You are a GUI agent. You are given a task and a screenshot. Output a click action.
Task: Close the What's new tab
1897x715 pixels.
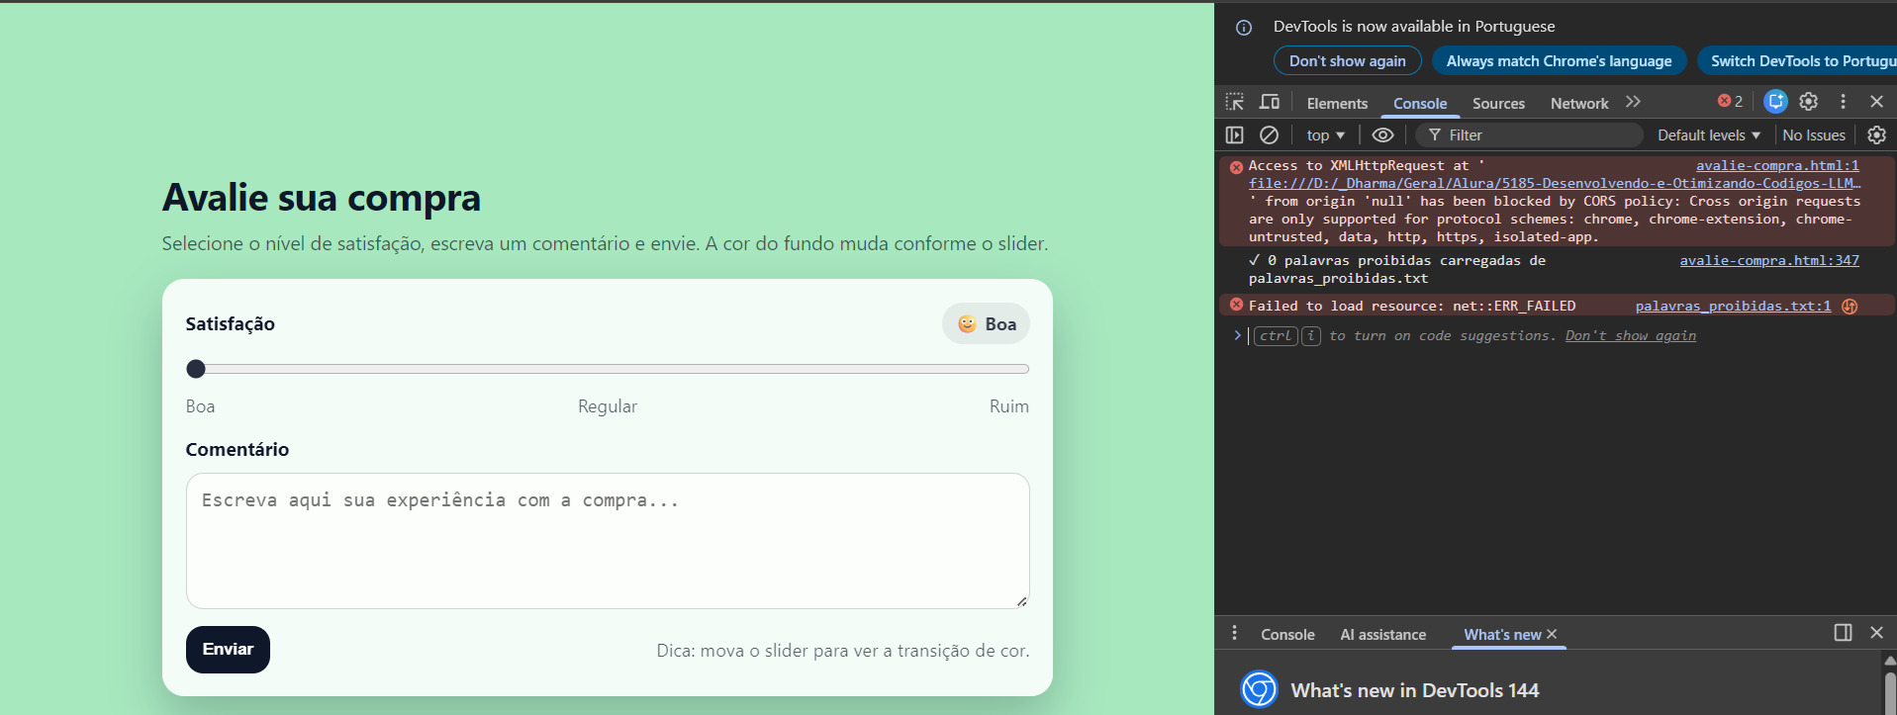(x=1552, y=634)
